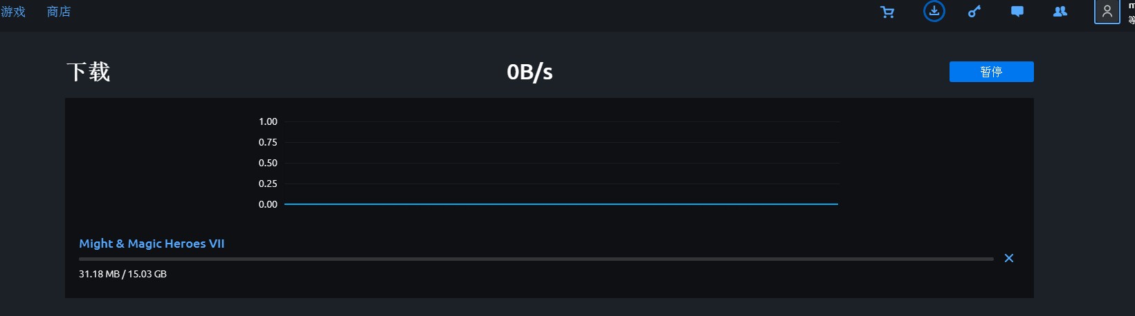This screenshot has height=316, width=1135.
Task: Click the 0.50 graph axis label
Action: point(268,163)
